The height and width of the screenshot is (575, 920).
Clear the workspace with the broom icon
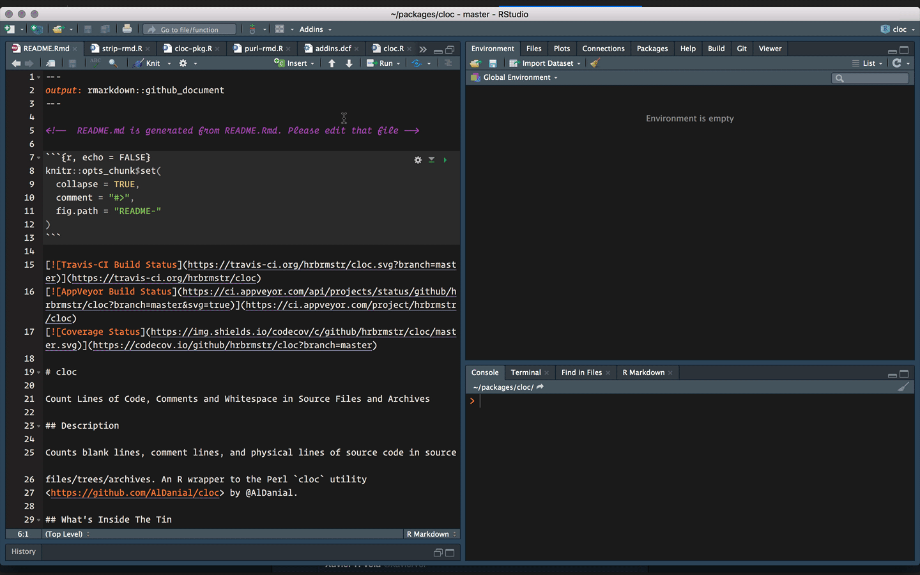[594, 63]
